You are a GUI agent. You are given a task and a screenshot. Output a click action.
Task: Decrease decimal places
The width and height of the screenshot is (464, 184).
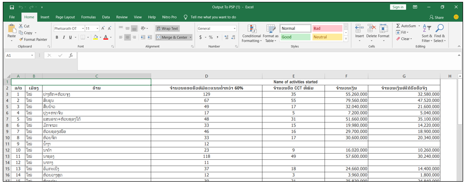(233, 37)
